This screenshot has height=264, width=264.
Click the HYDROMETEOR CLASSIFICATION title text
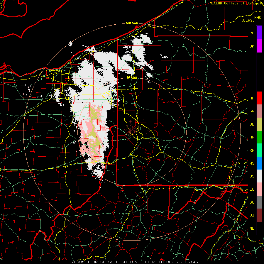click(103, 262)
